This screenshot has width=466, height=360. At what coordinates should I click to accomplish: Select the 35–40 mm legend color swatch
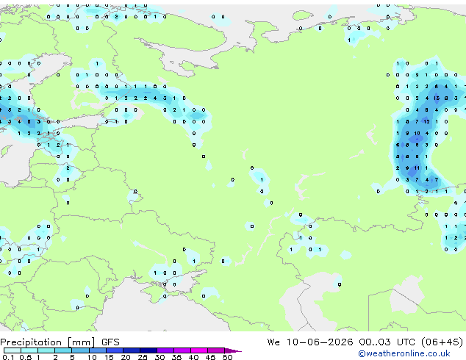(182, 350)
